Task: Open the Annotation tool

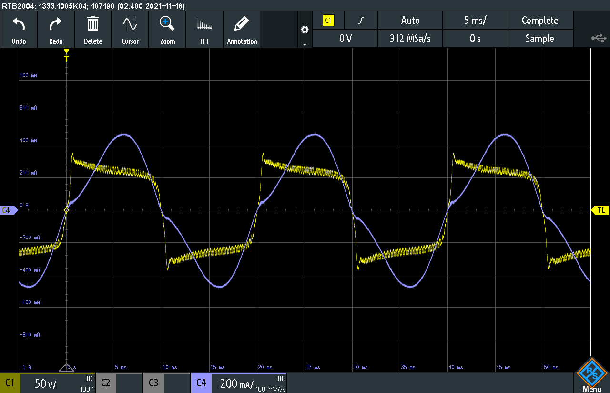Action: (x=242, y=29)
